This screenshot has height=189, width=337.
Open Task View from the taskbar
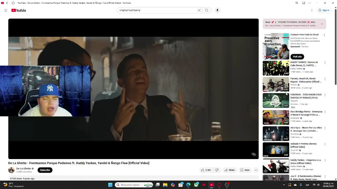pos(157,185)
